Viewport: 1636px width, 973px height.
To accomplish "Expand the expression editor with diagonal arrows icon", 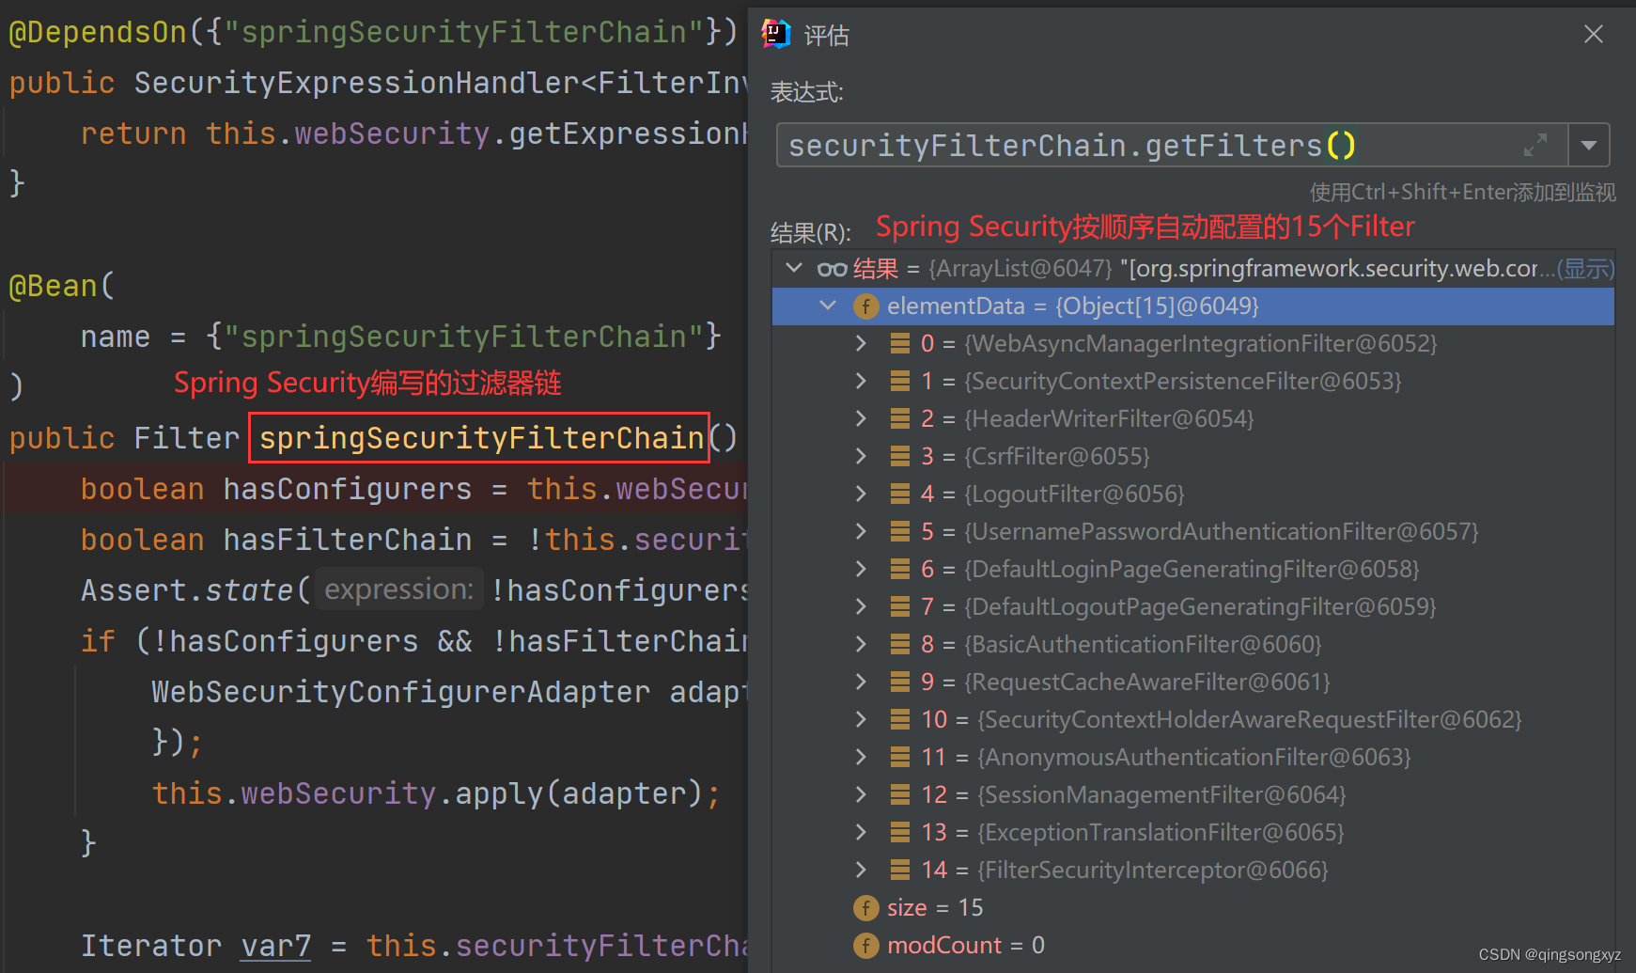I will pyautogui.click(x=1535, y=146).
